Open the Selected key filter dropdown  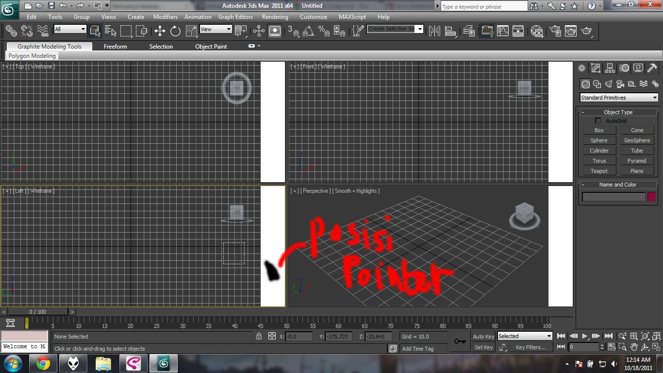[525, 336]
